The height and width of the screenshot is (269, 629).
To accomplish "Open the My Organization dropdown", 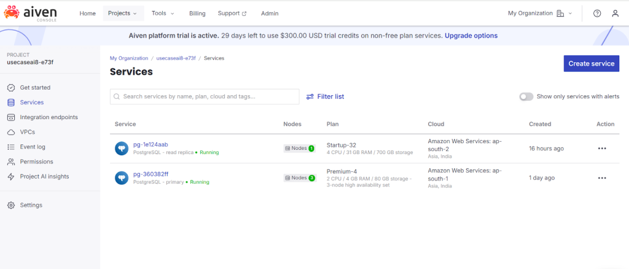I will pos(539,14).
